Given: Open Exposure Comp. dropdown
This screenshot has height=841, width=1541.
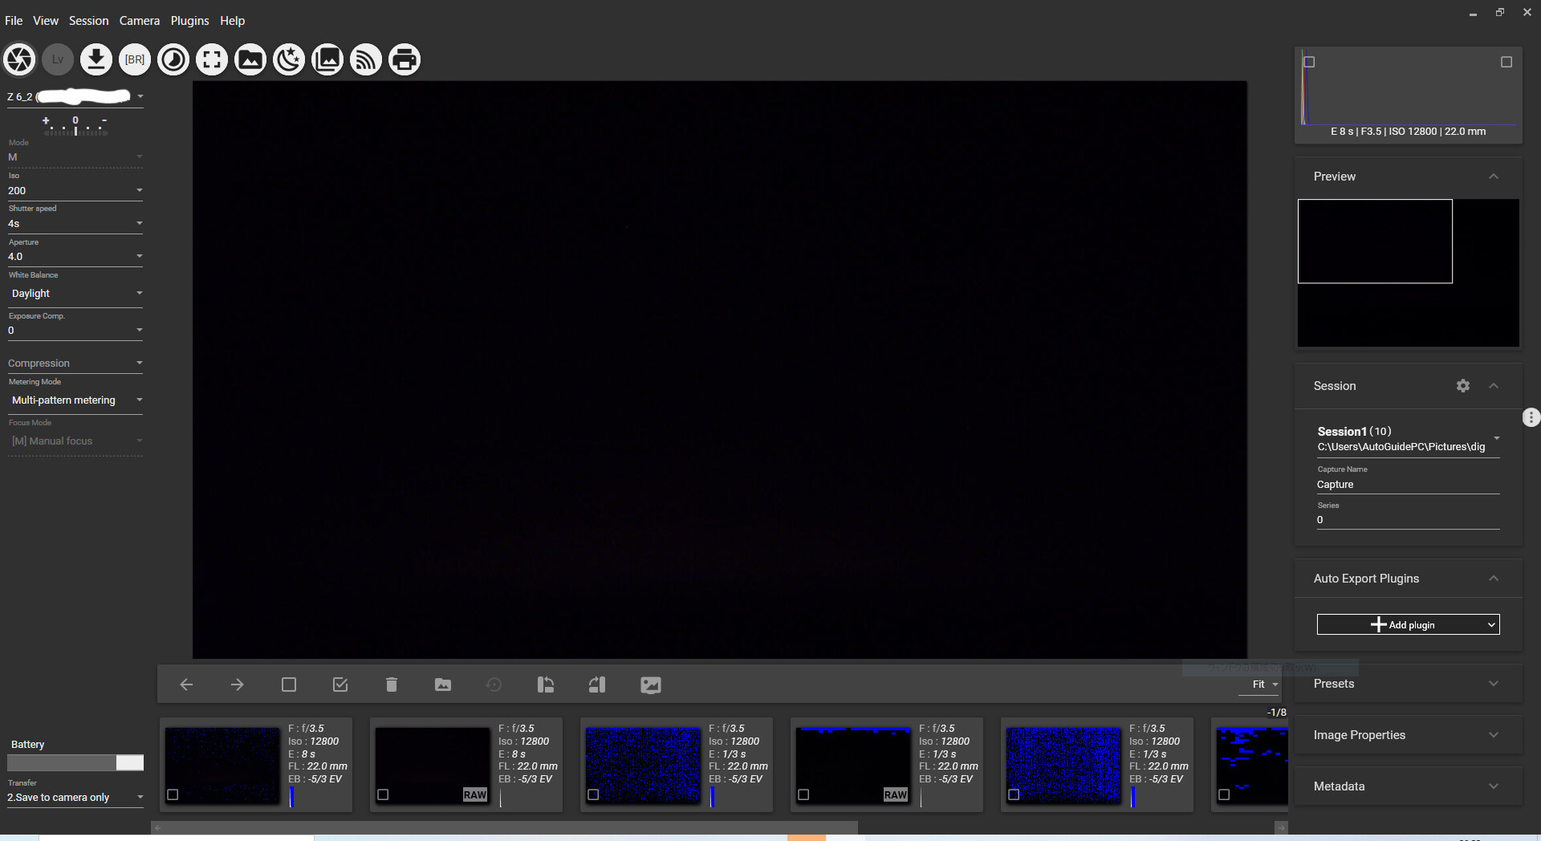Looking at the screenshot, I should pyautogui.click(x=75, y=331).
